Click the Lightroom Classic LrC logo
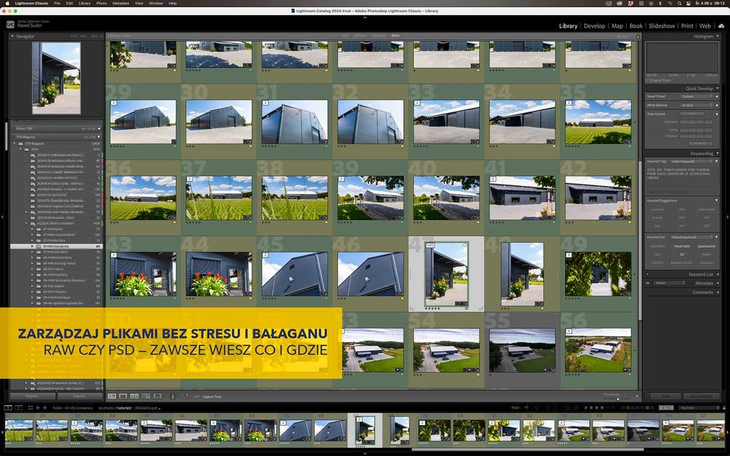This screenshot has width=730, height=456. pos(10,24)
